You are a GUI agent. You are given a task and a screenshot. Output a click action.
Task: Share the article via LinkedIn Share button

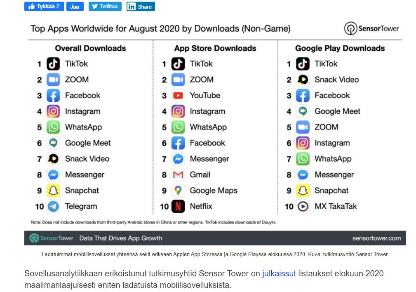[x=141, y=7]
